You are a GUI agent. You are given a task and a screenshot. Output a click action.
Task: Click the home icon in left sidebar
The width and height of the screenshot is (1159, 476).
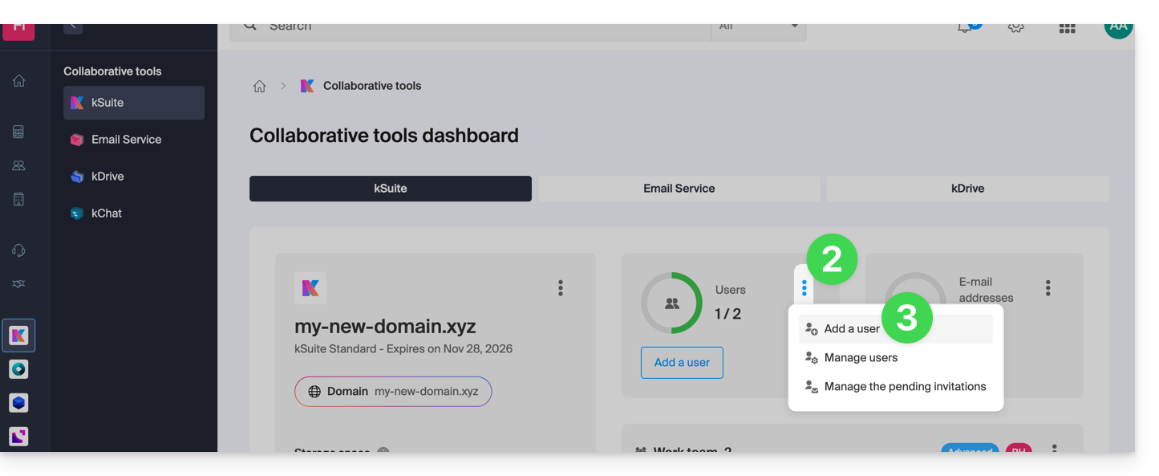click(x=18, y=81)
